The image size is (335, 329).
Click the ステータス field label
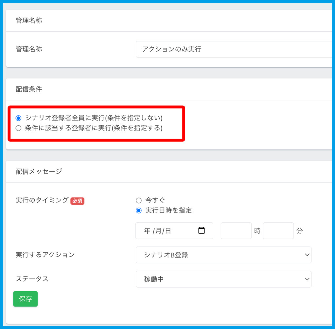[x=32, y=279]
